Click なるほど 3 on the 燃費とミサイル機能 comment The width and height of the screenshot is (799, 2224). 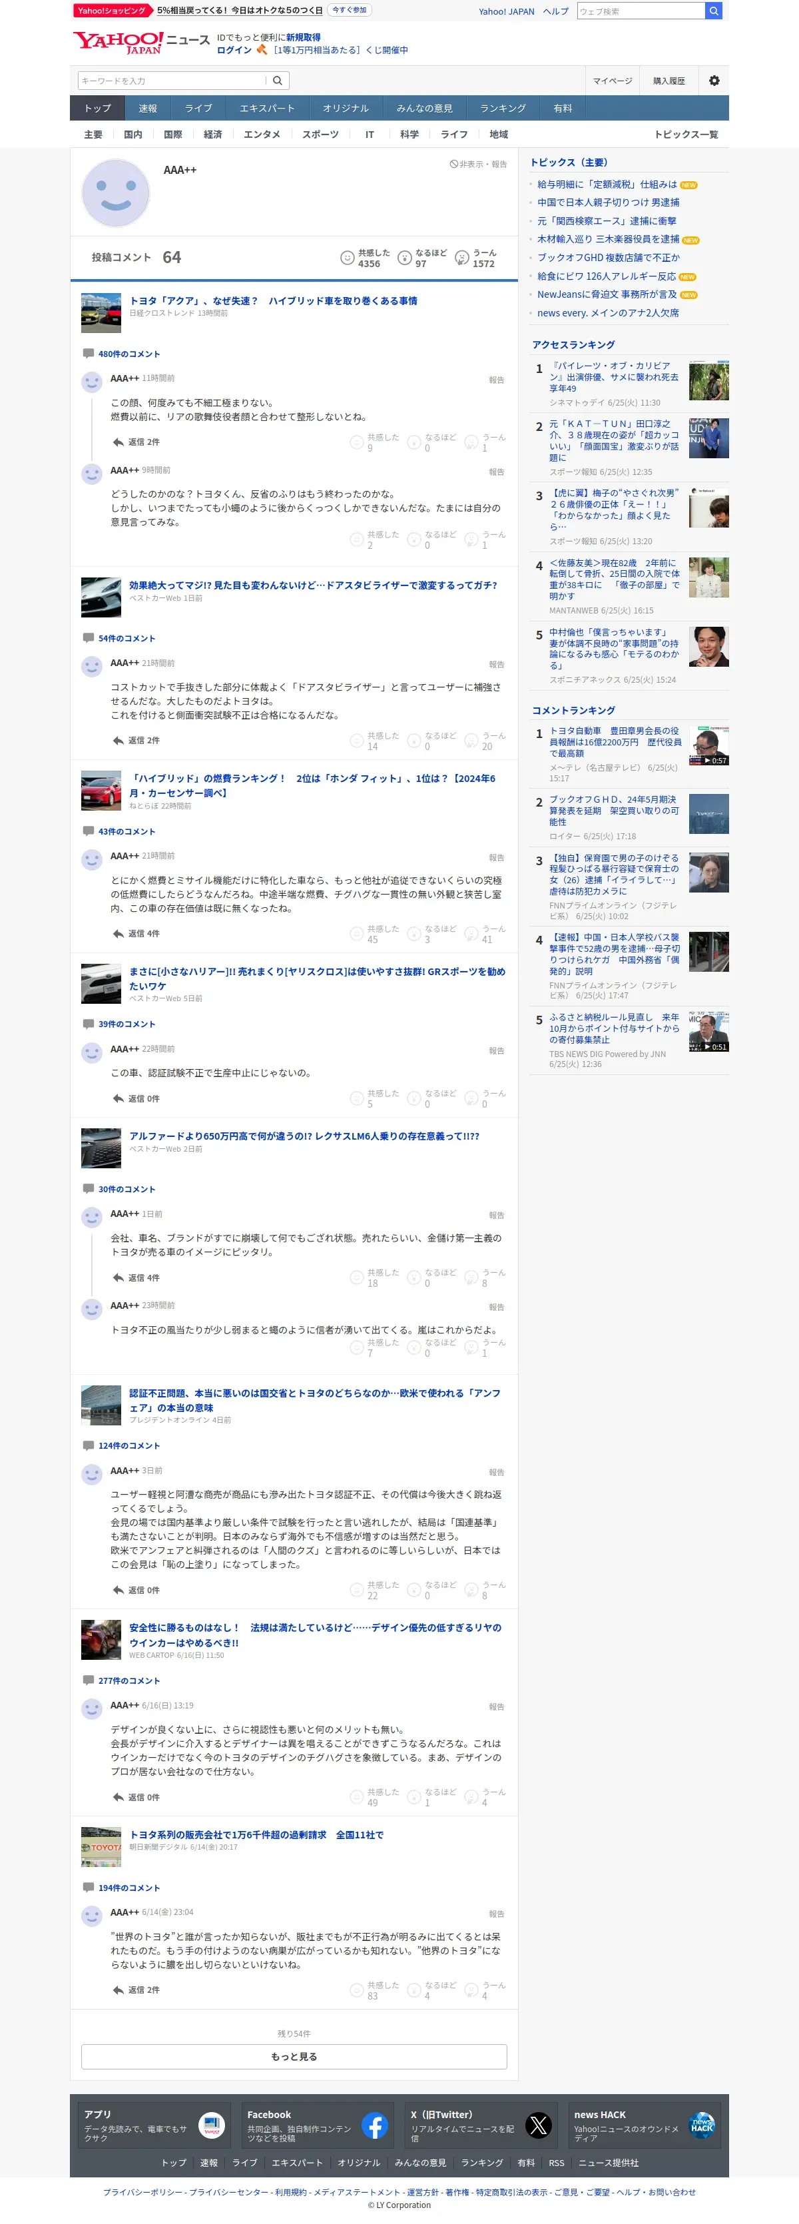click(x=432, y=933)
